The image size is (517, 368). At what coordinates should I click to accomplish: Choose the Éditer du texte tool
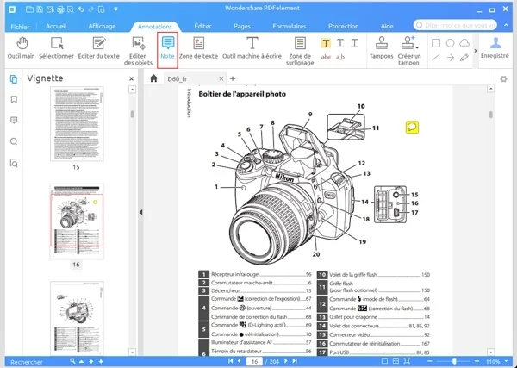[98, 48]
